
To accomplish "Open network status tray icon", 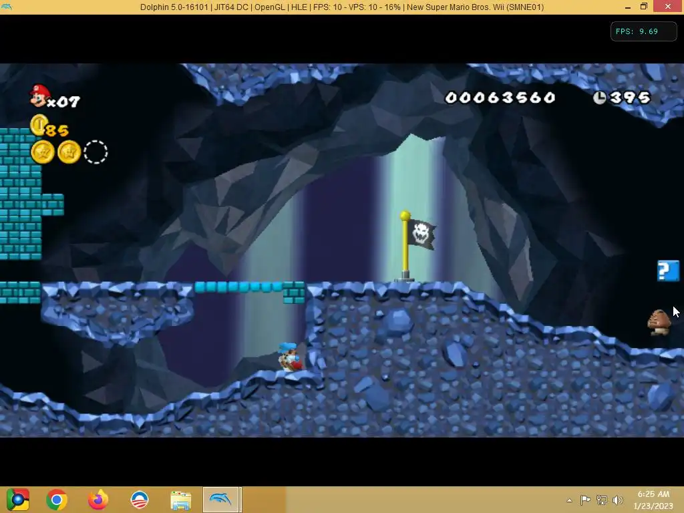I will click(x=602, y=500).
